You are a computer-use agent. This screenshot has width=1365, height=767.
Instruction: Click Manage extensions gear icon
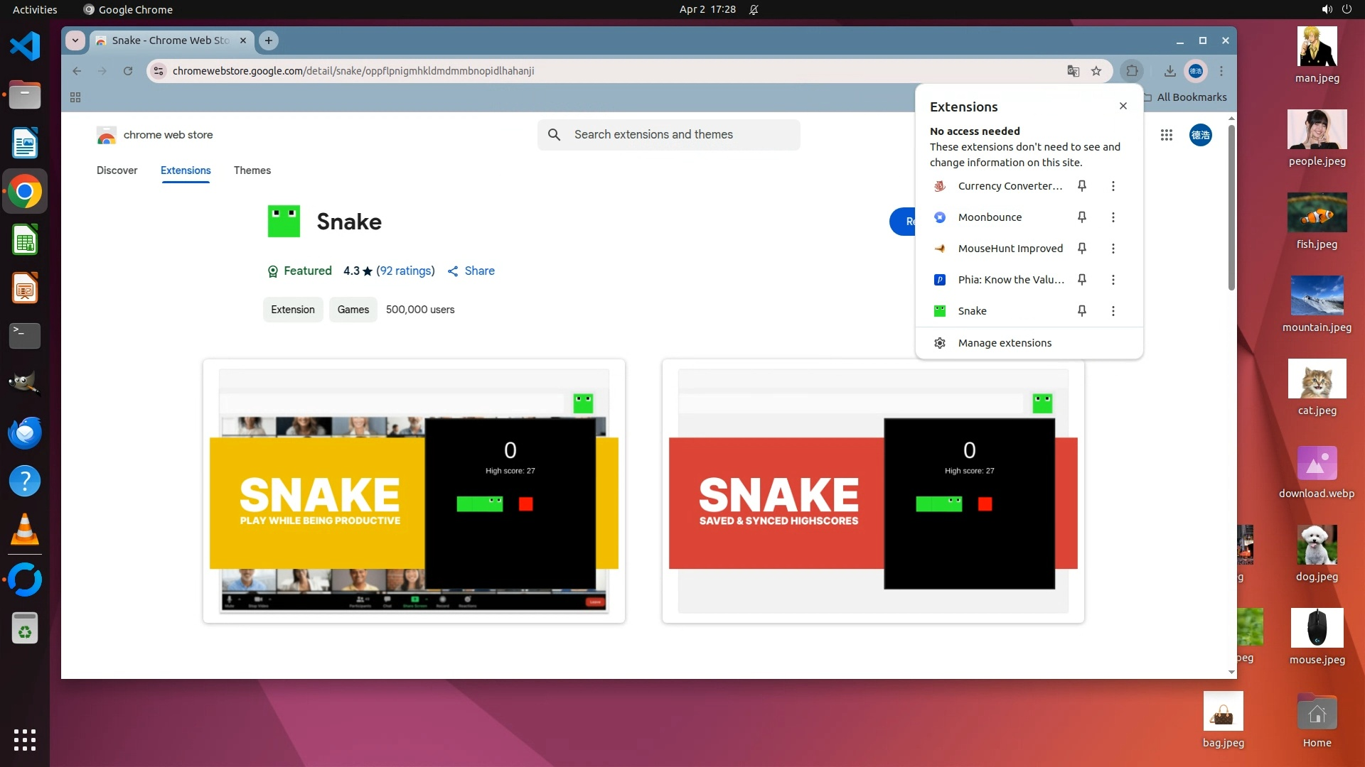point(940,343)
